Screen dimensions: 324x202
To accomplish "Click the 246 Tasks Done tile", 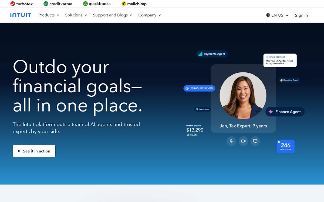I will pos(286,146).
